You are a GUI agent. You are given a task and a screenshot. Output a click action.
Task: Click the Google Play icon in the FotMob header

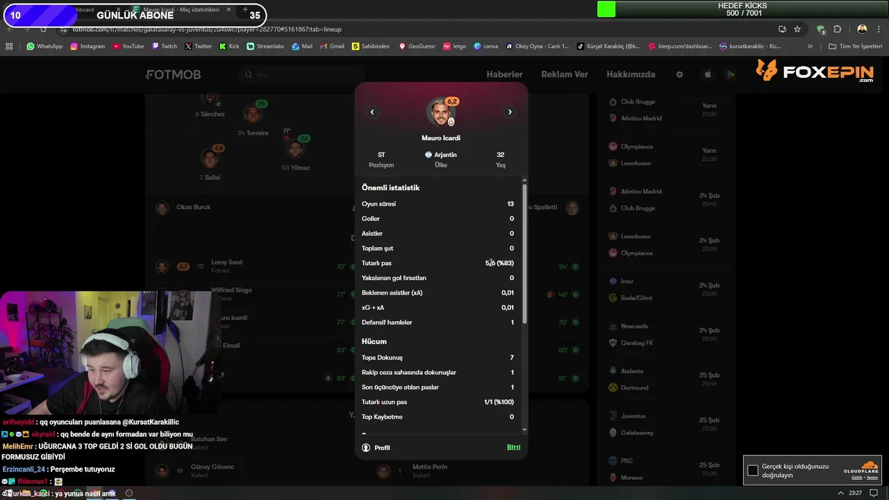731,74
